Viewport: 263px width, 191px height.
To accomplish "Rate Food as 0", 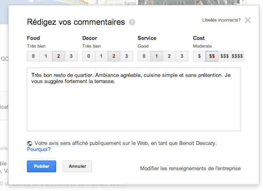I will click(33, 56).
